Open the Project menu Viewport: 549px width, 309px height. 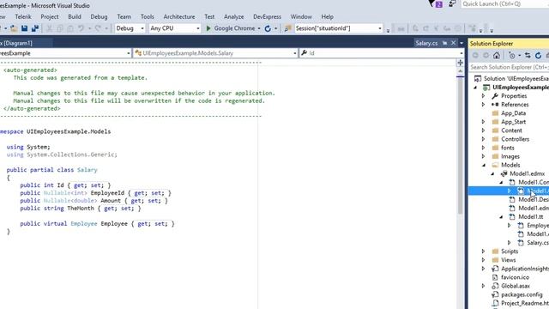click(50, 17)
